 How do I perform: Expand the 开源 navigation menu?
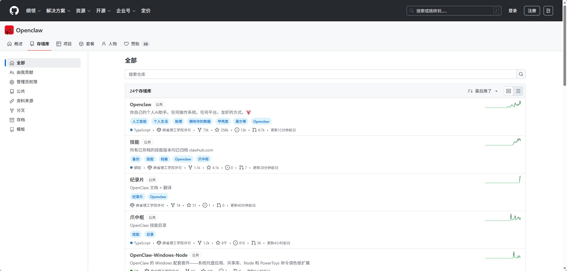[x=103, y=11]
